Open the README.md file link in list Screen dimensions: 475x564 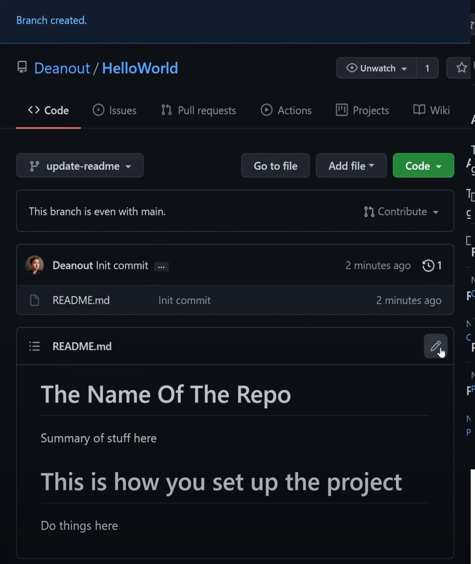(x=81, y=300)
